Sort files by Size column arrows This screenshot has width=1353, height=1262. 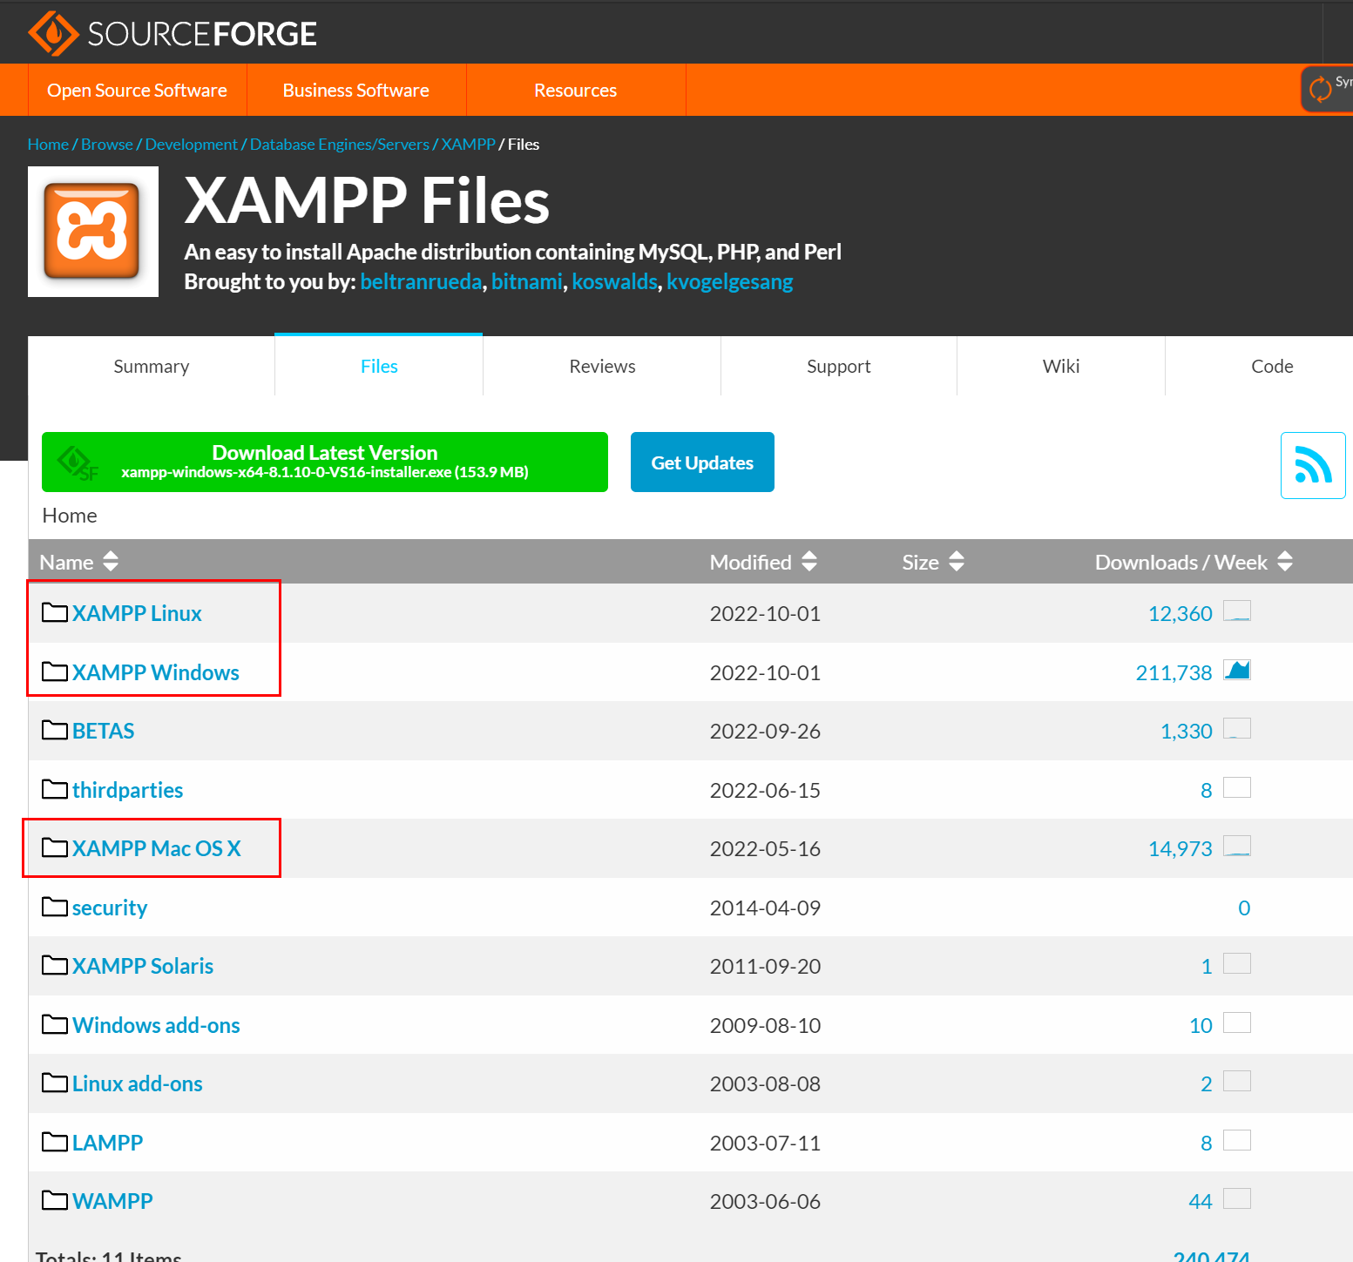click(x=957, y=561)
